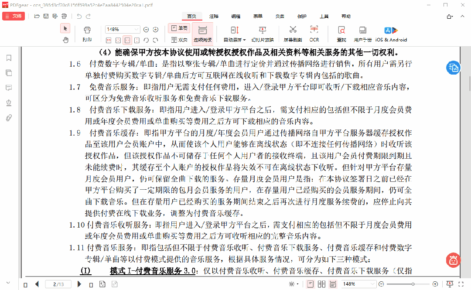Switch to the 注释 annotation tab
This screenshot has height=290, width=471.
tap(214, 17)
